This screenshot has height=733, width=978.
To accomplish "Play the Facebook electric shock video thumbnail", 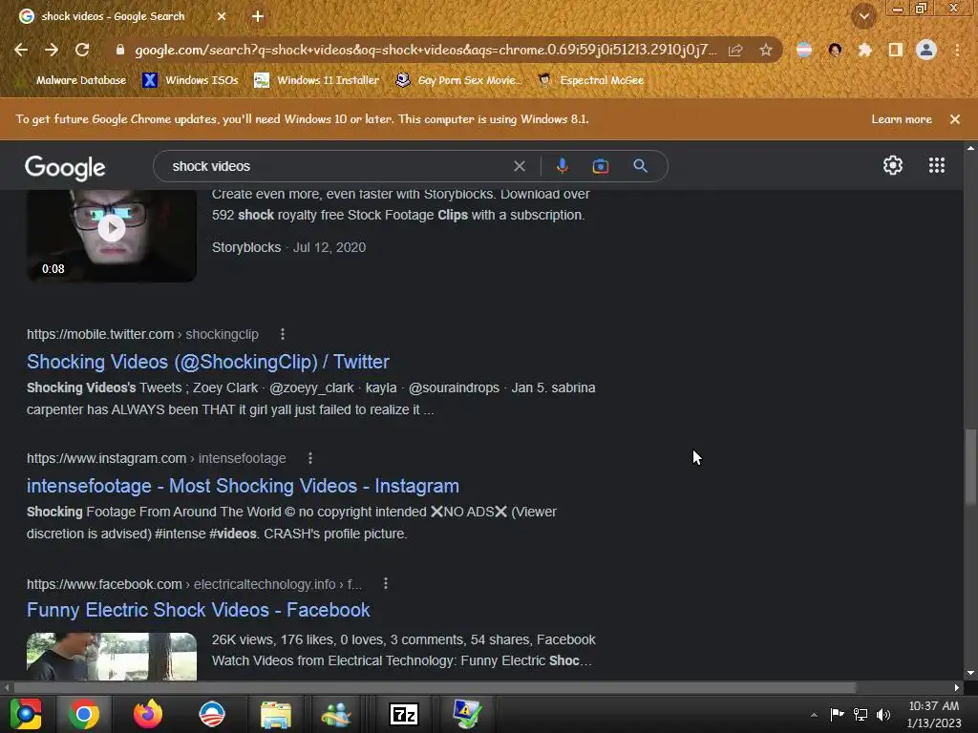I will tap(112, 657).
